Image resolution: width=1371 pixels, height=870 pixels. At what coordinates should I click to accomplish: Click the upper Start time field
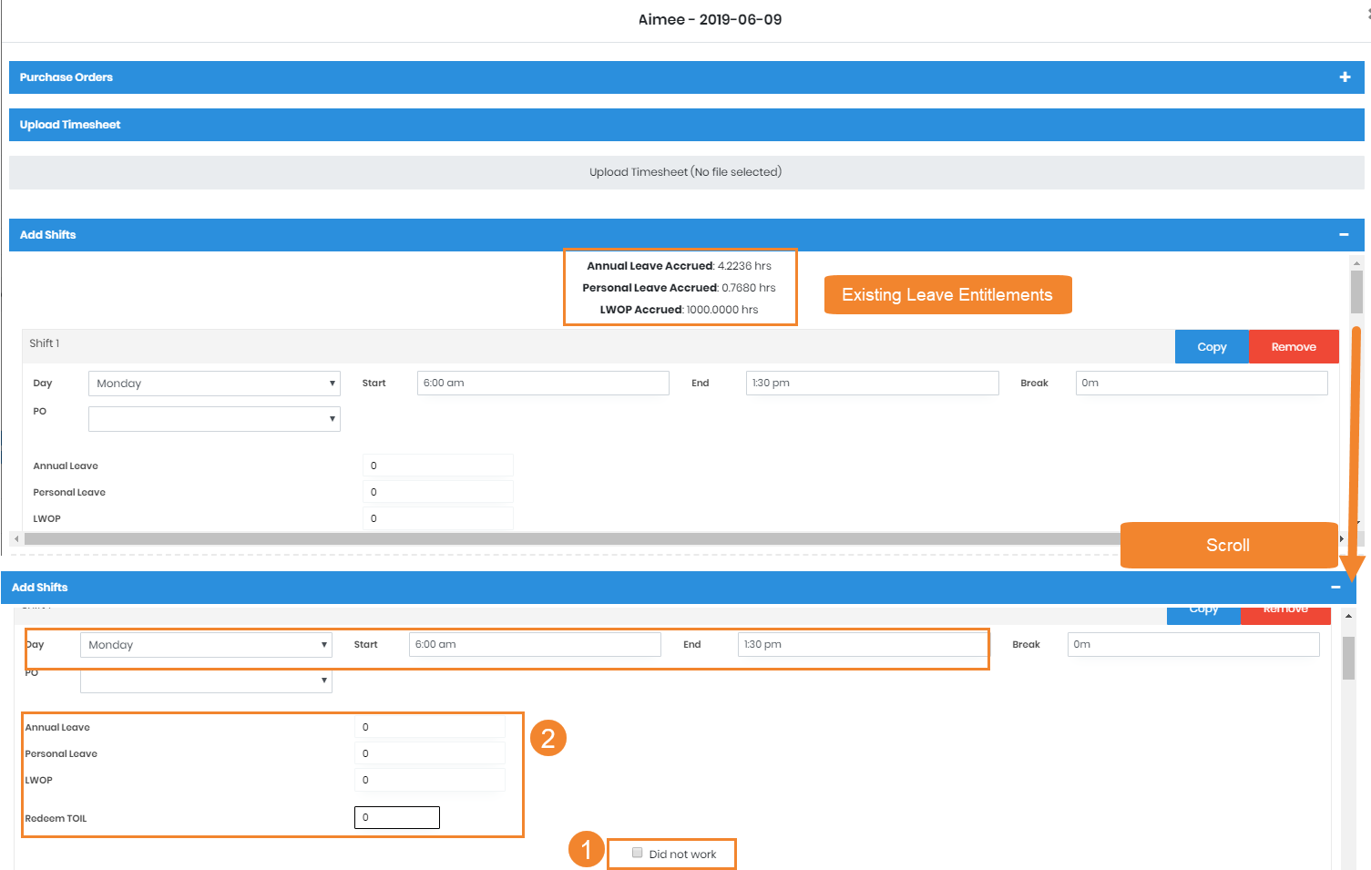click(x=543, y=384)
